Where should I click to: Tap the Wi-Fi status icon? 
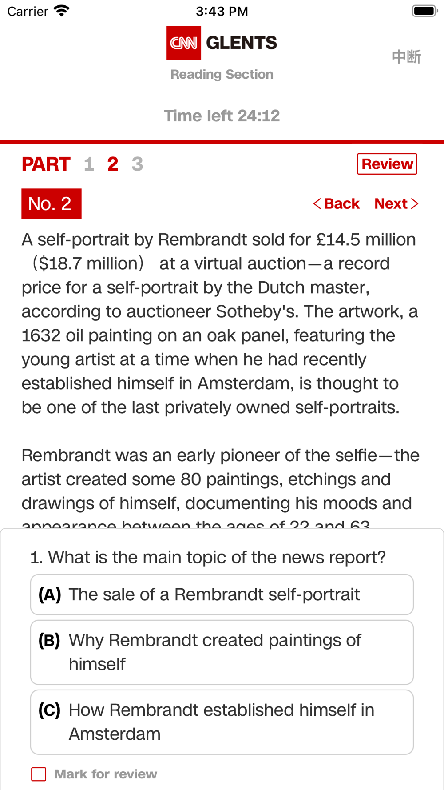[61, 11]
